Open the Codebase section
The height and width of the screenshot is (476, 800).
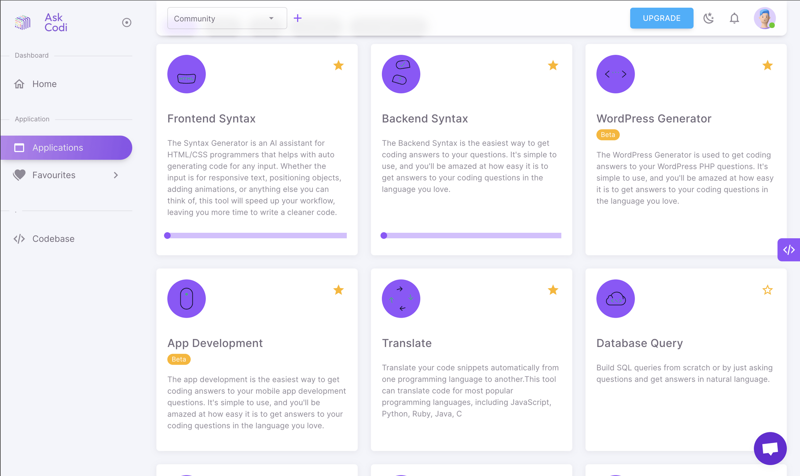[x=53, y=238]
